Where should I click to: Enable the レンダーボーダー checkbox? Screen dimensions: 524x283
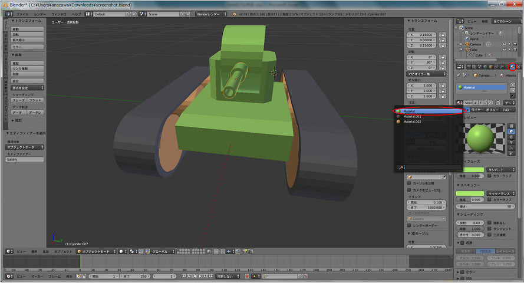coord(410,225)
